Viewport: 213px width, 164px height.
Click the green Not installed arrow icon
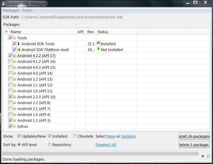[x=98, y=48]
